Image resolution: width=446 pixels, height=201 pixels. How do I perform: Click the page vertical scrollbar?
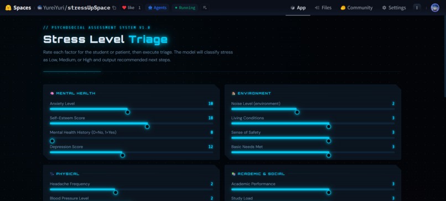[x=444, y=57]
